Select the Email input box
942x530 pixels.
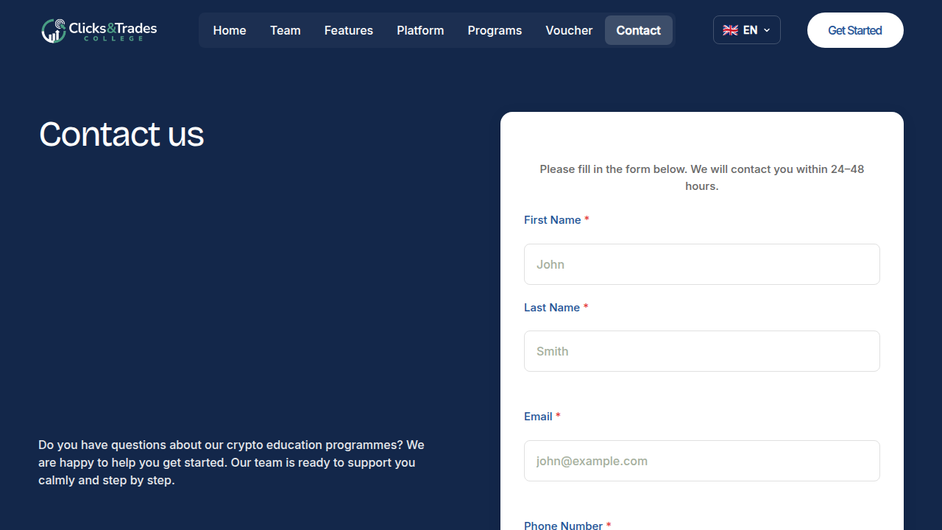point(701,461)
